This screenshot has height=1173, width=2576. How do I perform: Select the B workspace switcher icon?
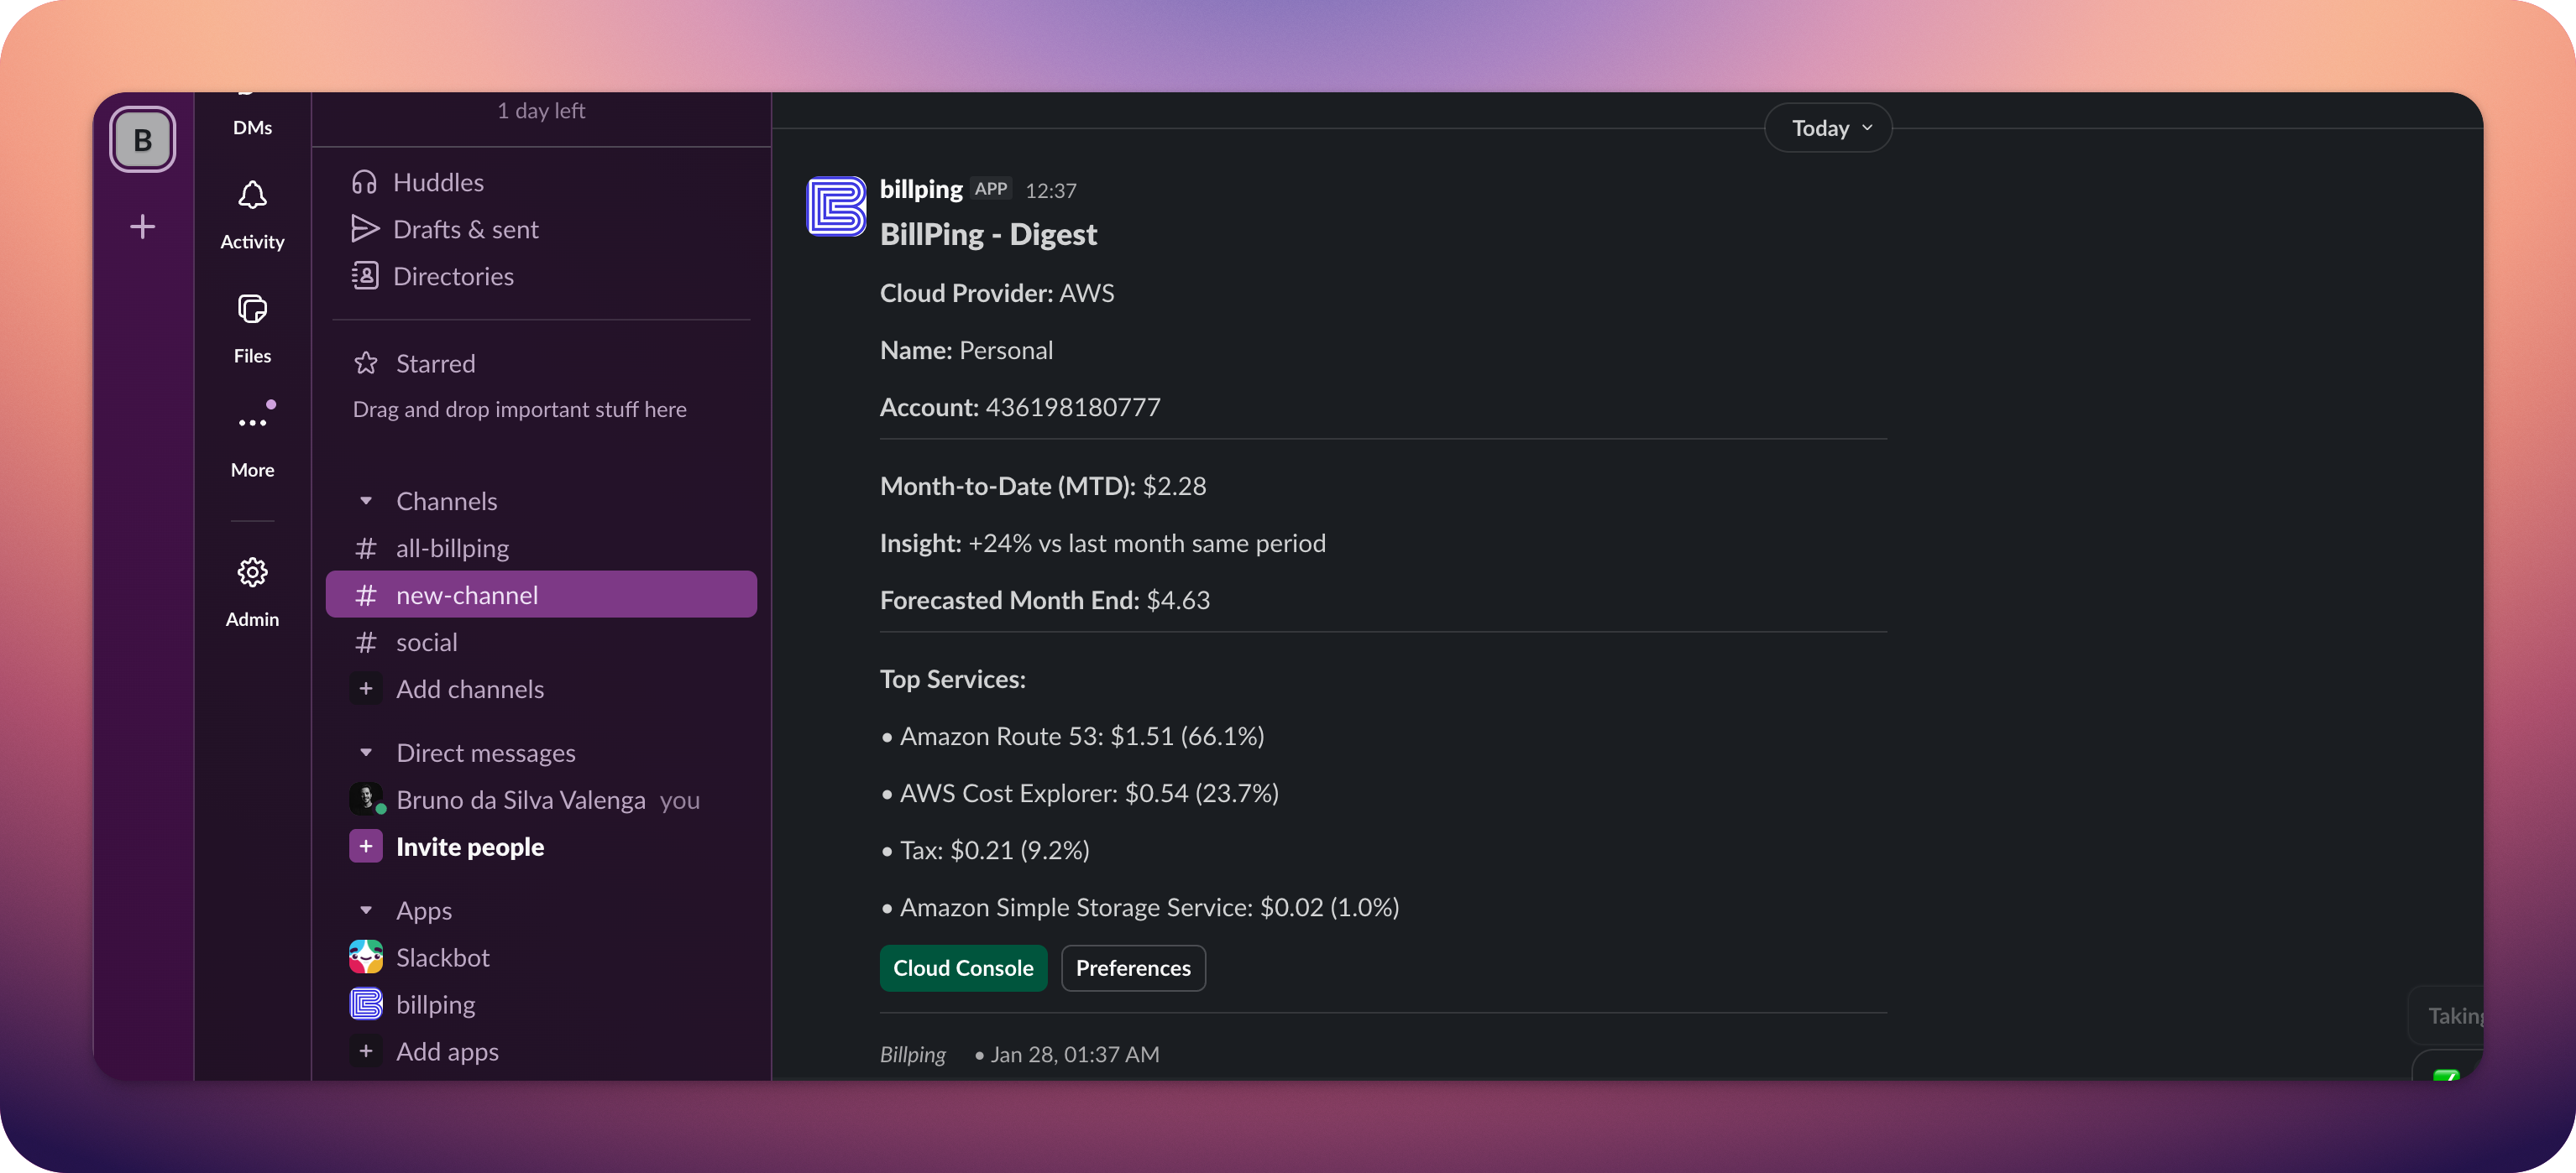[x=143, y=140]
